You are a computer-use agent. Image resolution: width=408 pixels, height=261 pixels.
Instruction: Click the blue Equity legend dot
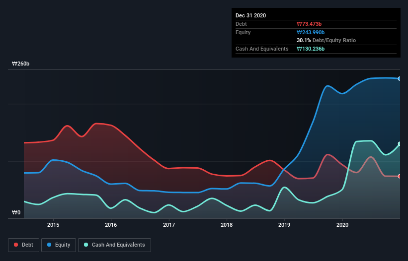click(x=49, y=245)
